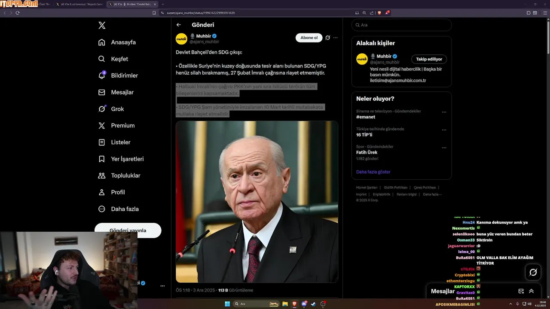Image resolution: width=550 pixels, height=309 pixels.
Task: Open Reklam bilgisi footer link
Action: point(407,194)
